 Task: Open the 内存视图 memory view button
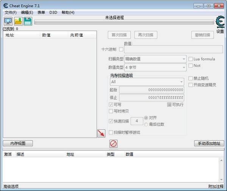tap(18, 143)
